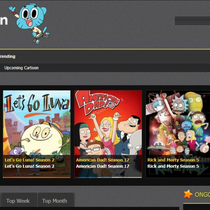The height and width of the screenshot is (210, 210).
Task: Click the Ongoing section heading text
Action: pos(202,195)
